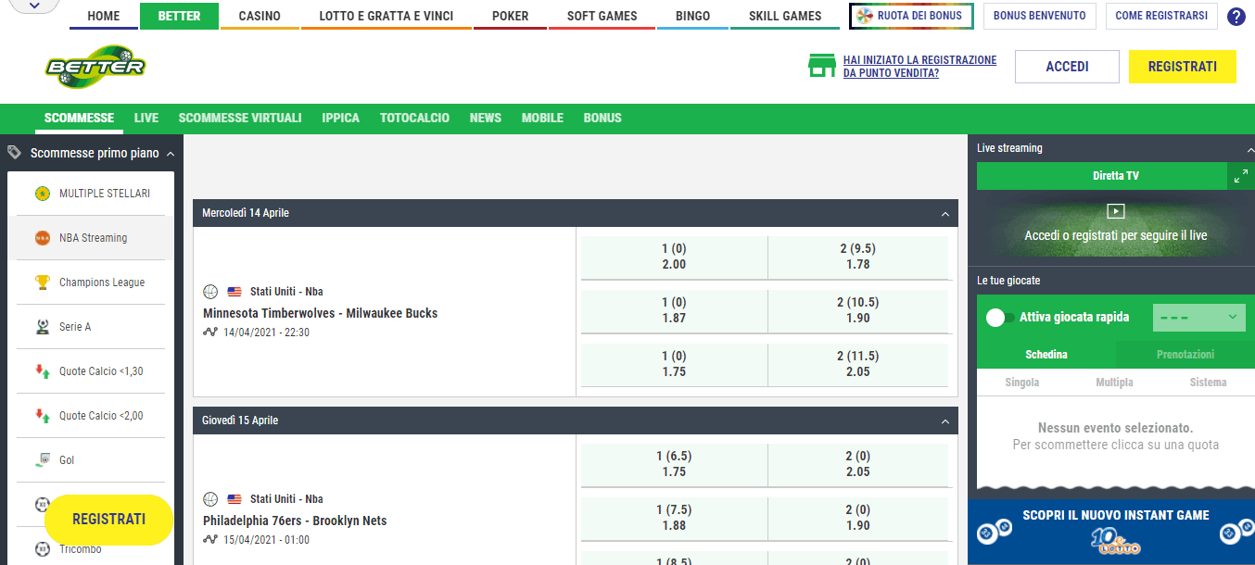Click the floating REGISTRATI sidebar button

[109, 520]
